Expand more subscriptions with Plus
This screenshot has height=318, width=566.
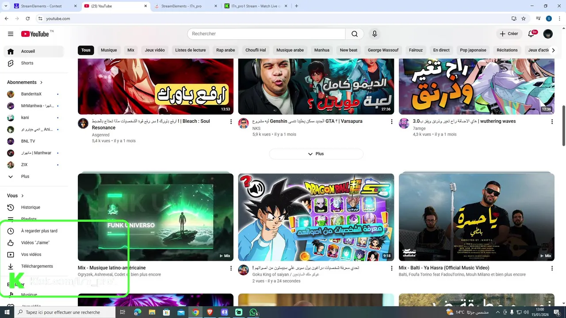pyautogui.click(x=34, y=176)
